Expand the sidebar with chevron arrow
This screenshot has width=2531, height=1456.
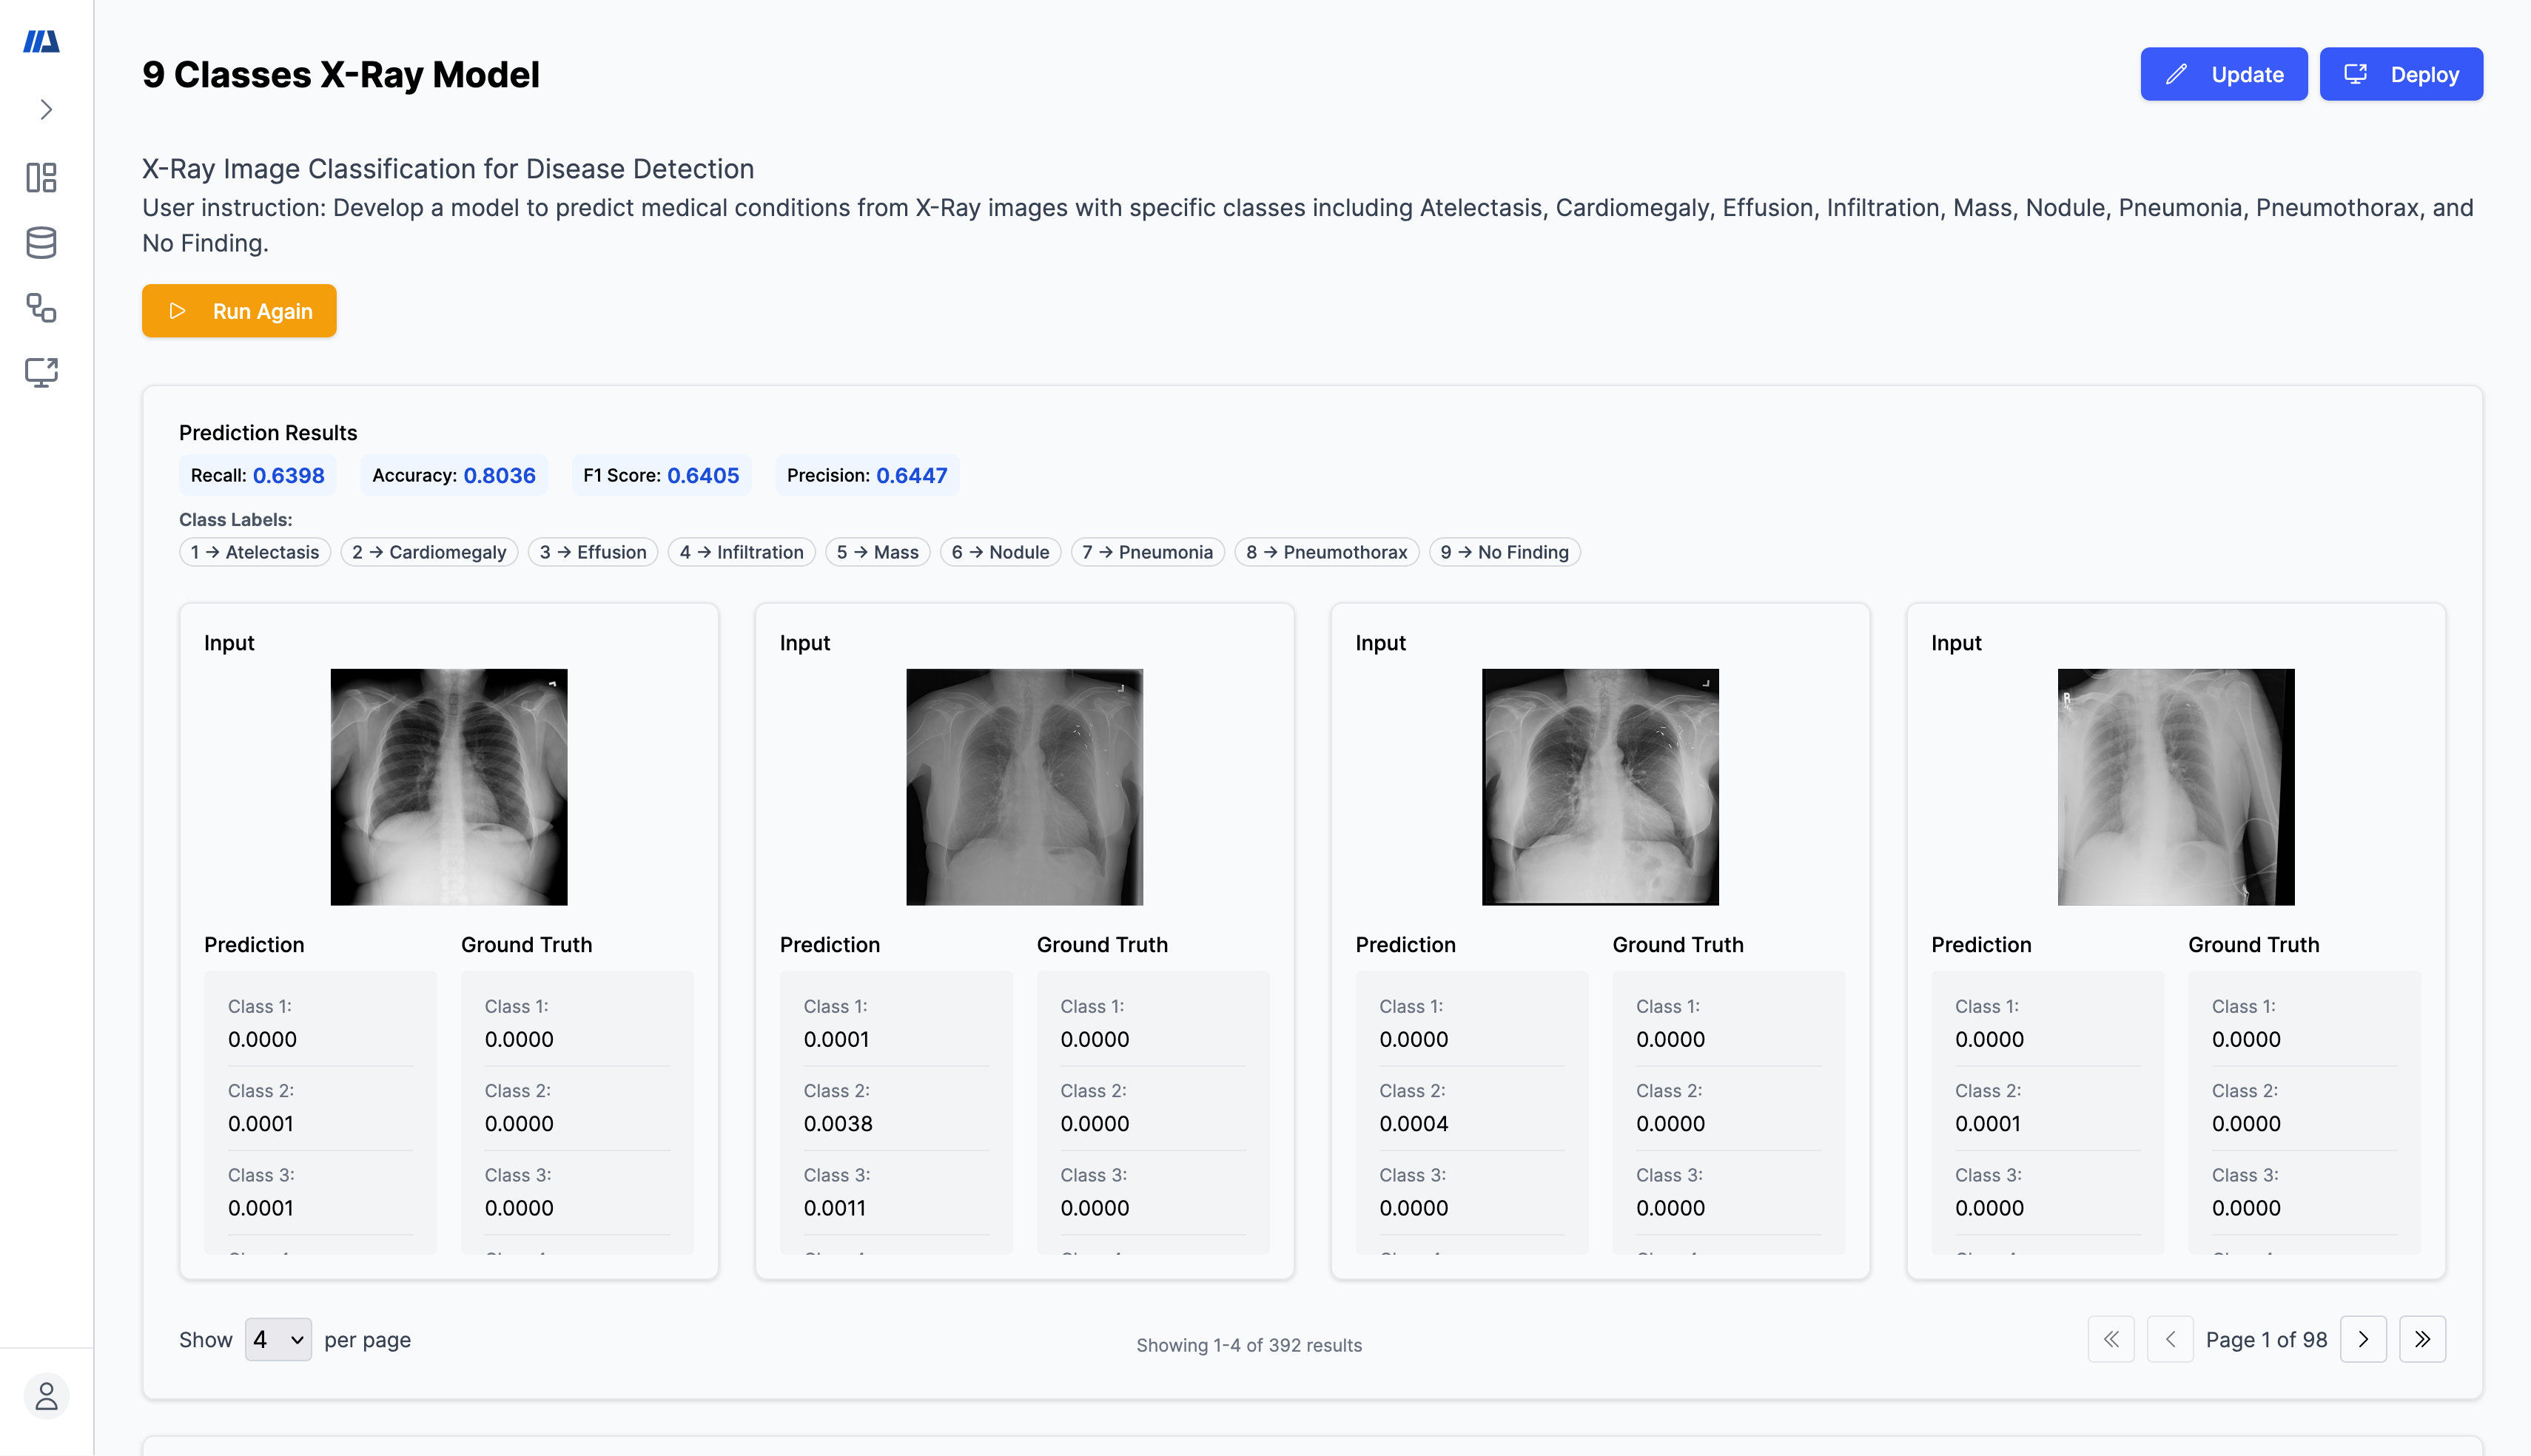click(46, 109)
